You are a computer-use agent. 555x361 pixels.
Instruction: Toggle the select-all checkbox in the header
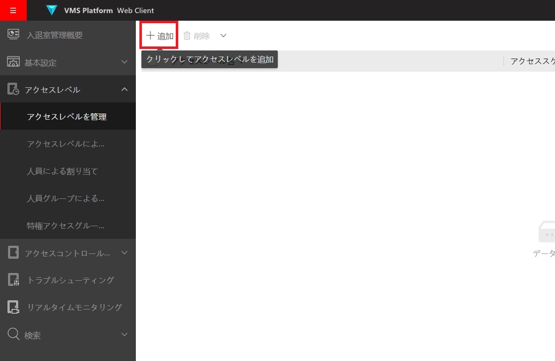[152, 61]
